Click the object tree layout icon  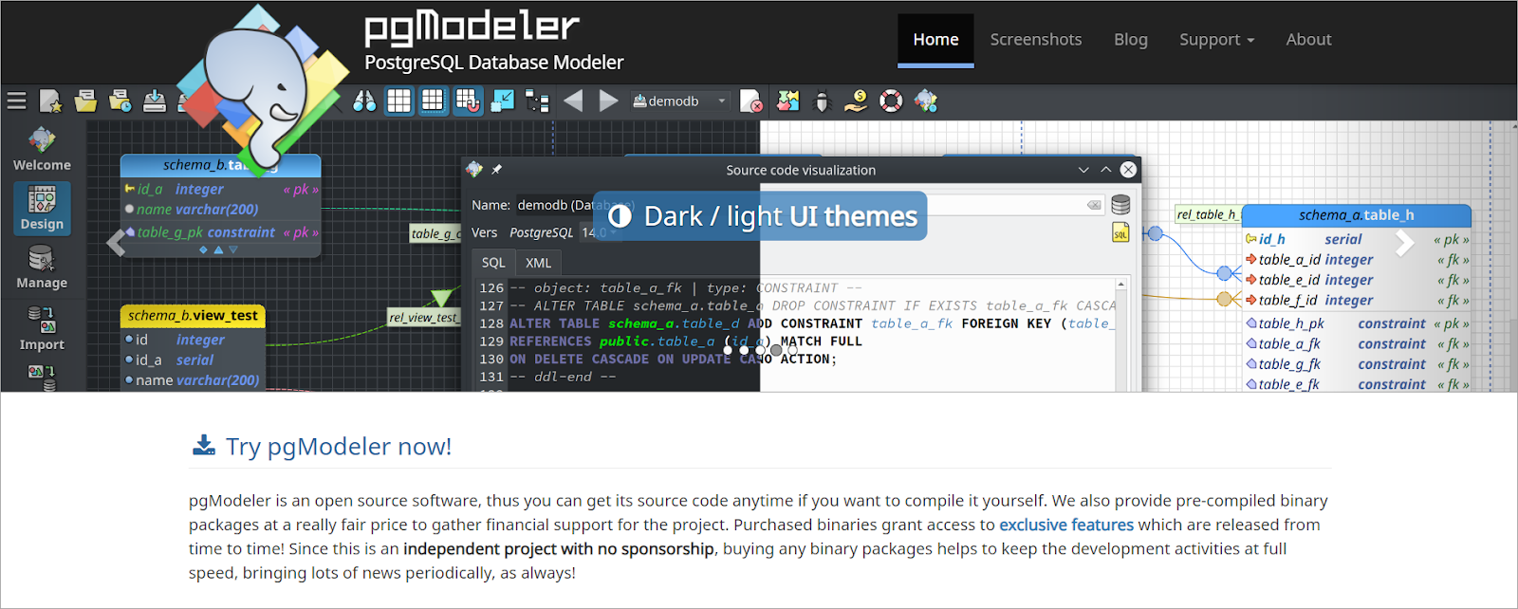click(537, 101)
